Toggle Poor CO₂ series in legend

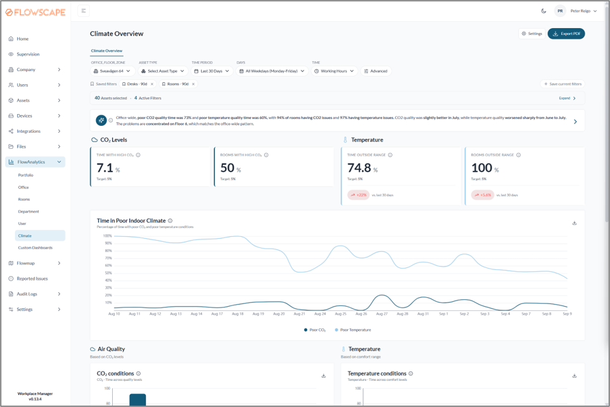click(x=315, y=330)
